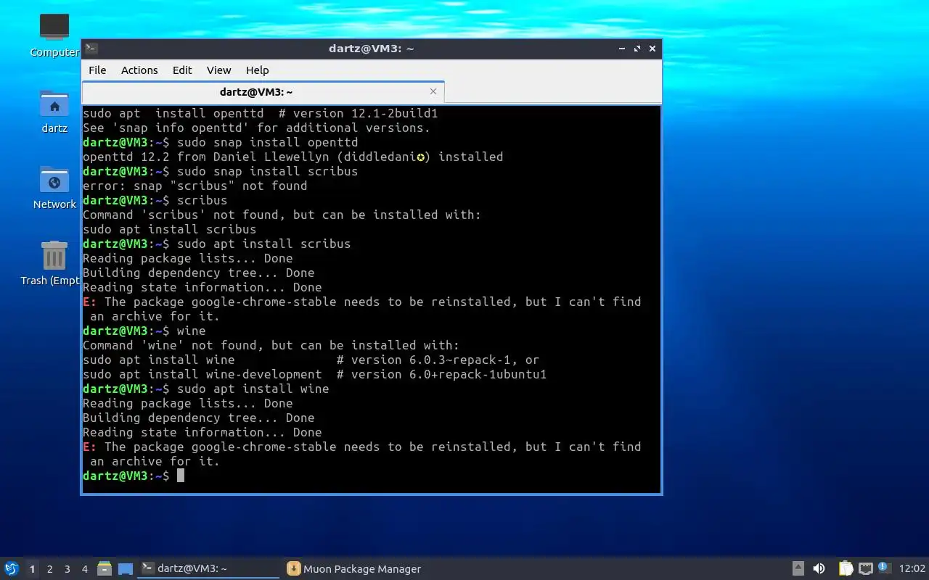Image resolution: width=929 pixels, height=580 pixels.
Task: Click 'sudo apt install wine-development' line
Action: (314, 374)
